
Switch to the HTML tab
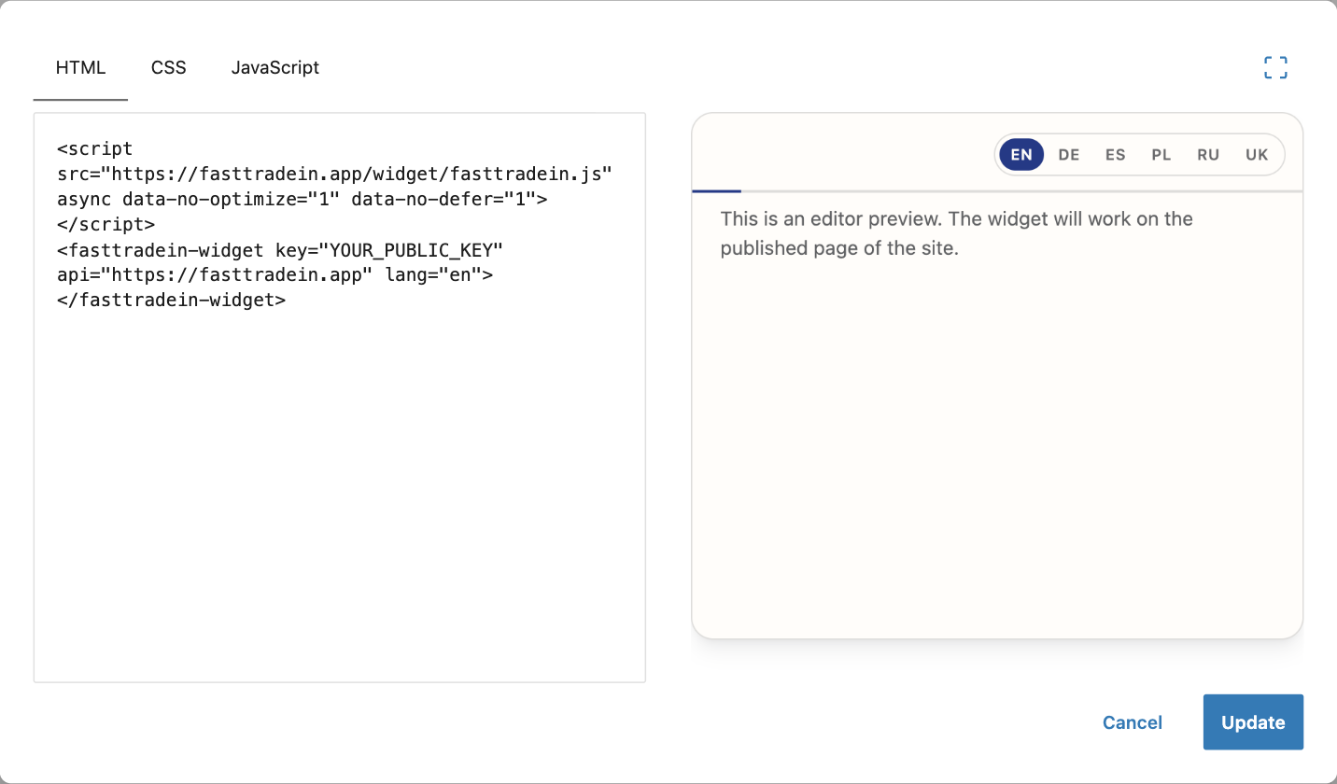(80, 67)
